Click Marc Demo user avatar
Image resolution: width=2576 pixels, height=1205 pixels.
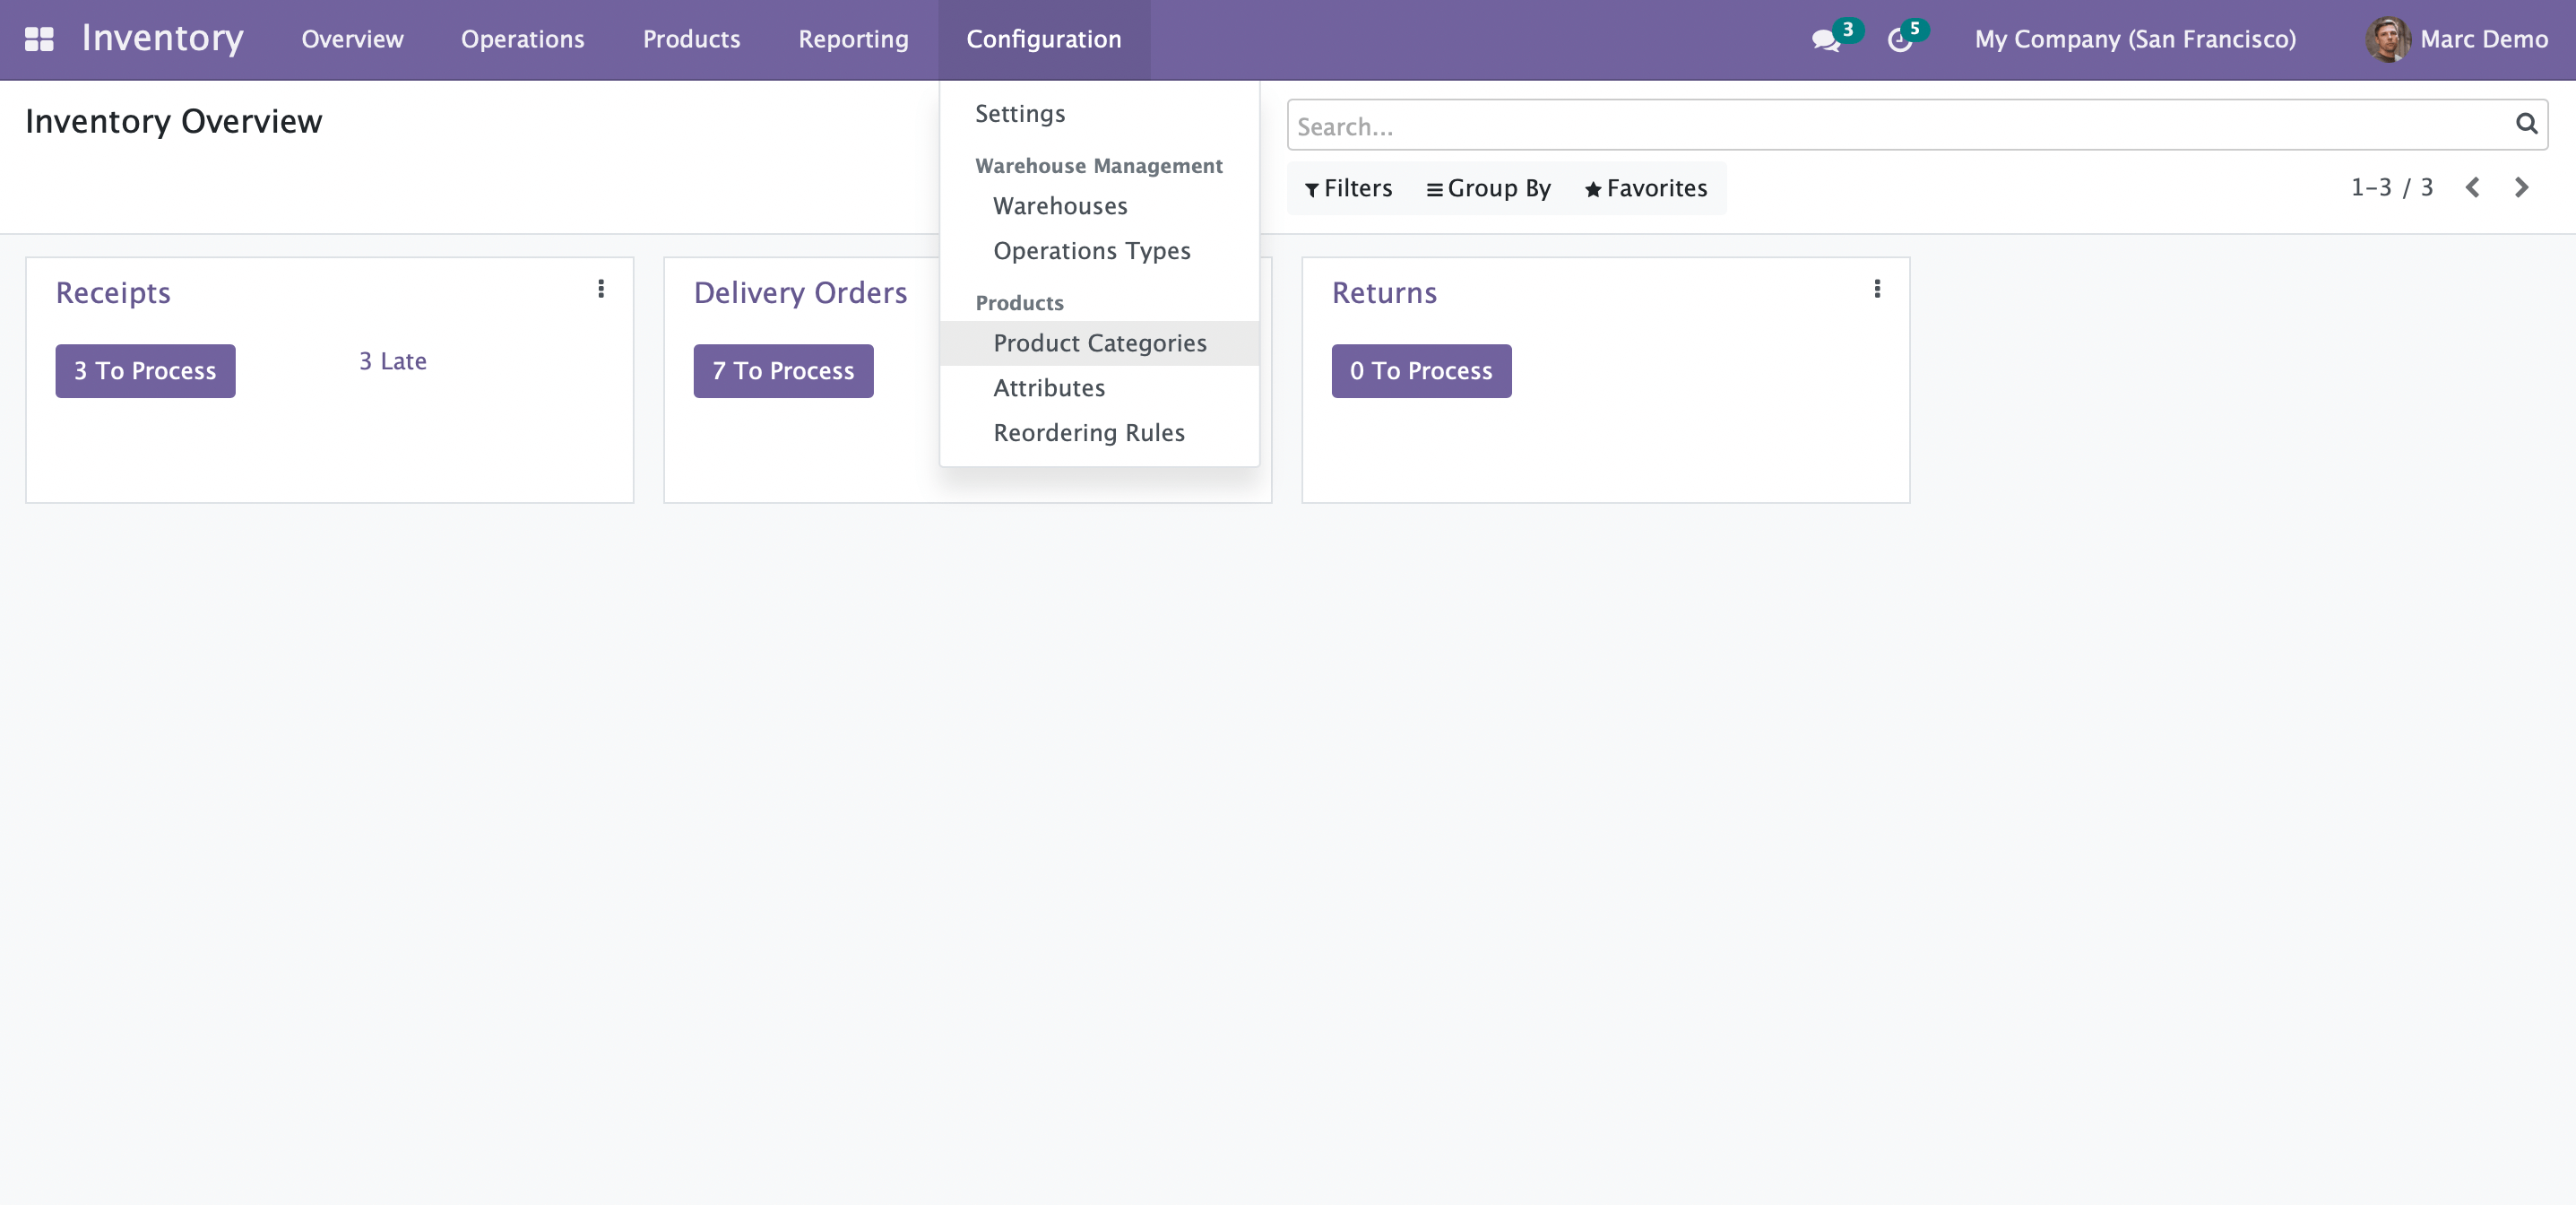coord(2387,39)
